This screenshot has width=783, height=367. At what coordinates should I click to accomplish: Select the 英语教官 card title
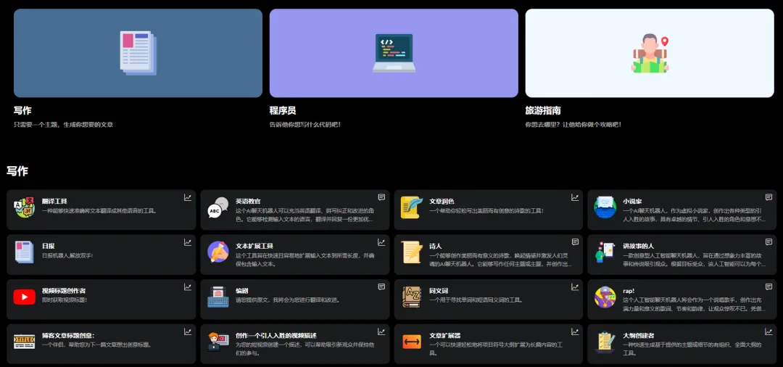[248, 201]
